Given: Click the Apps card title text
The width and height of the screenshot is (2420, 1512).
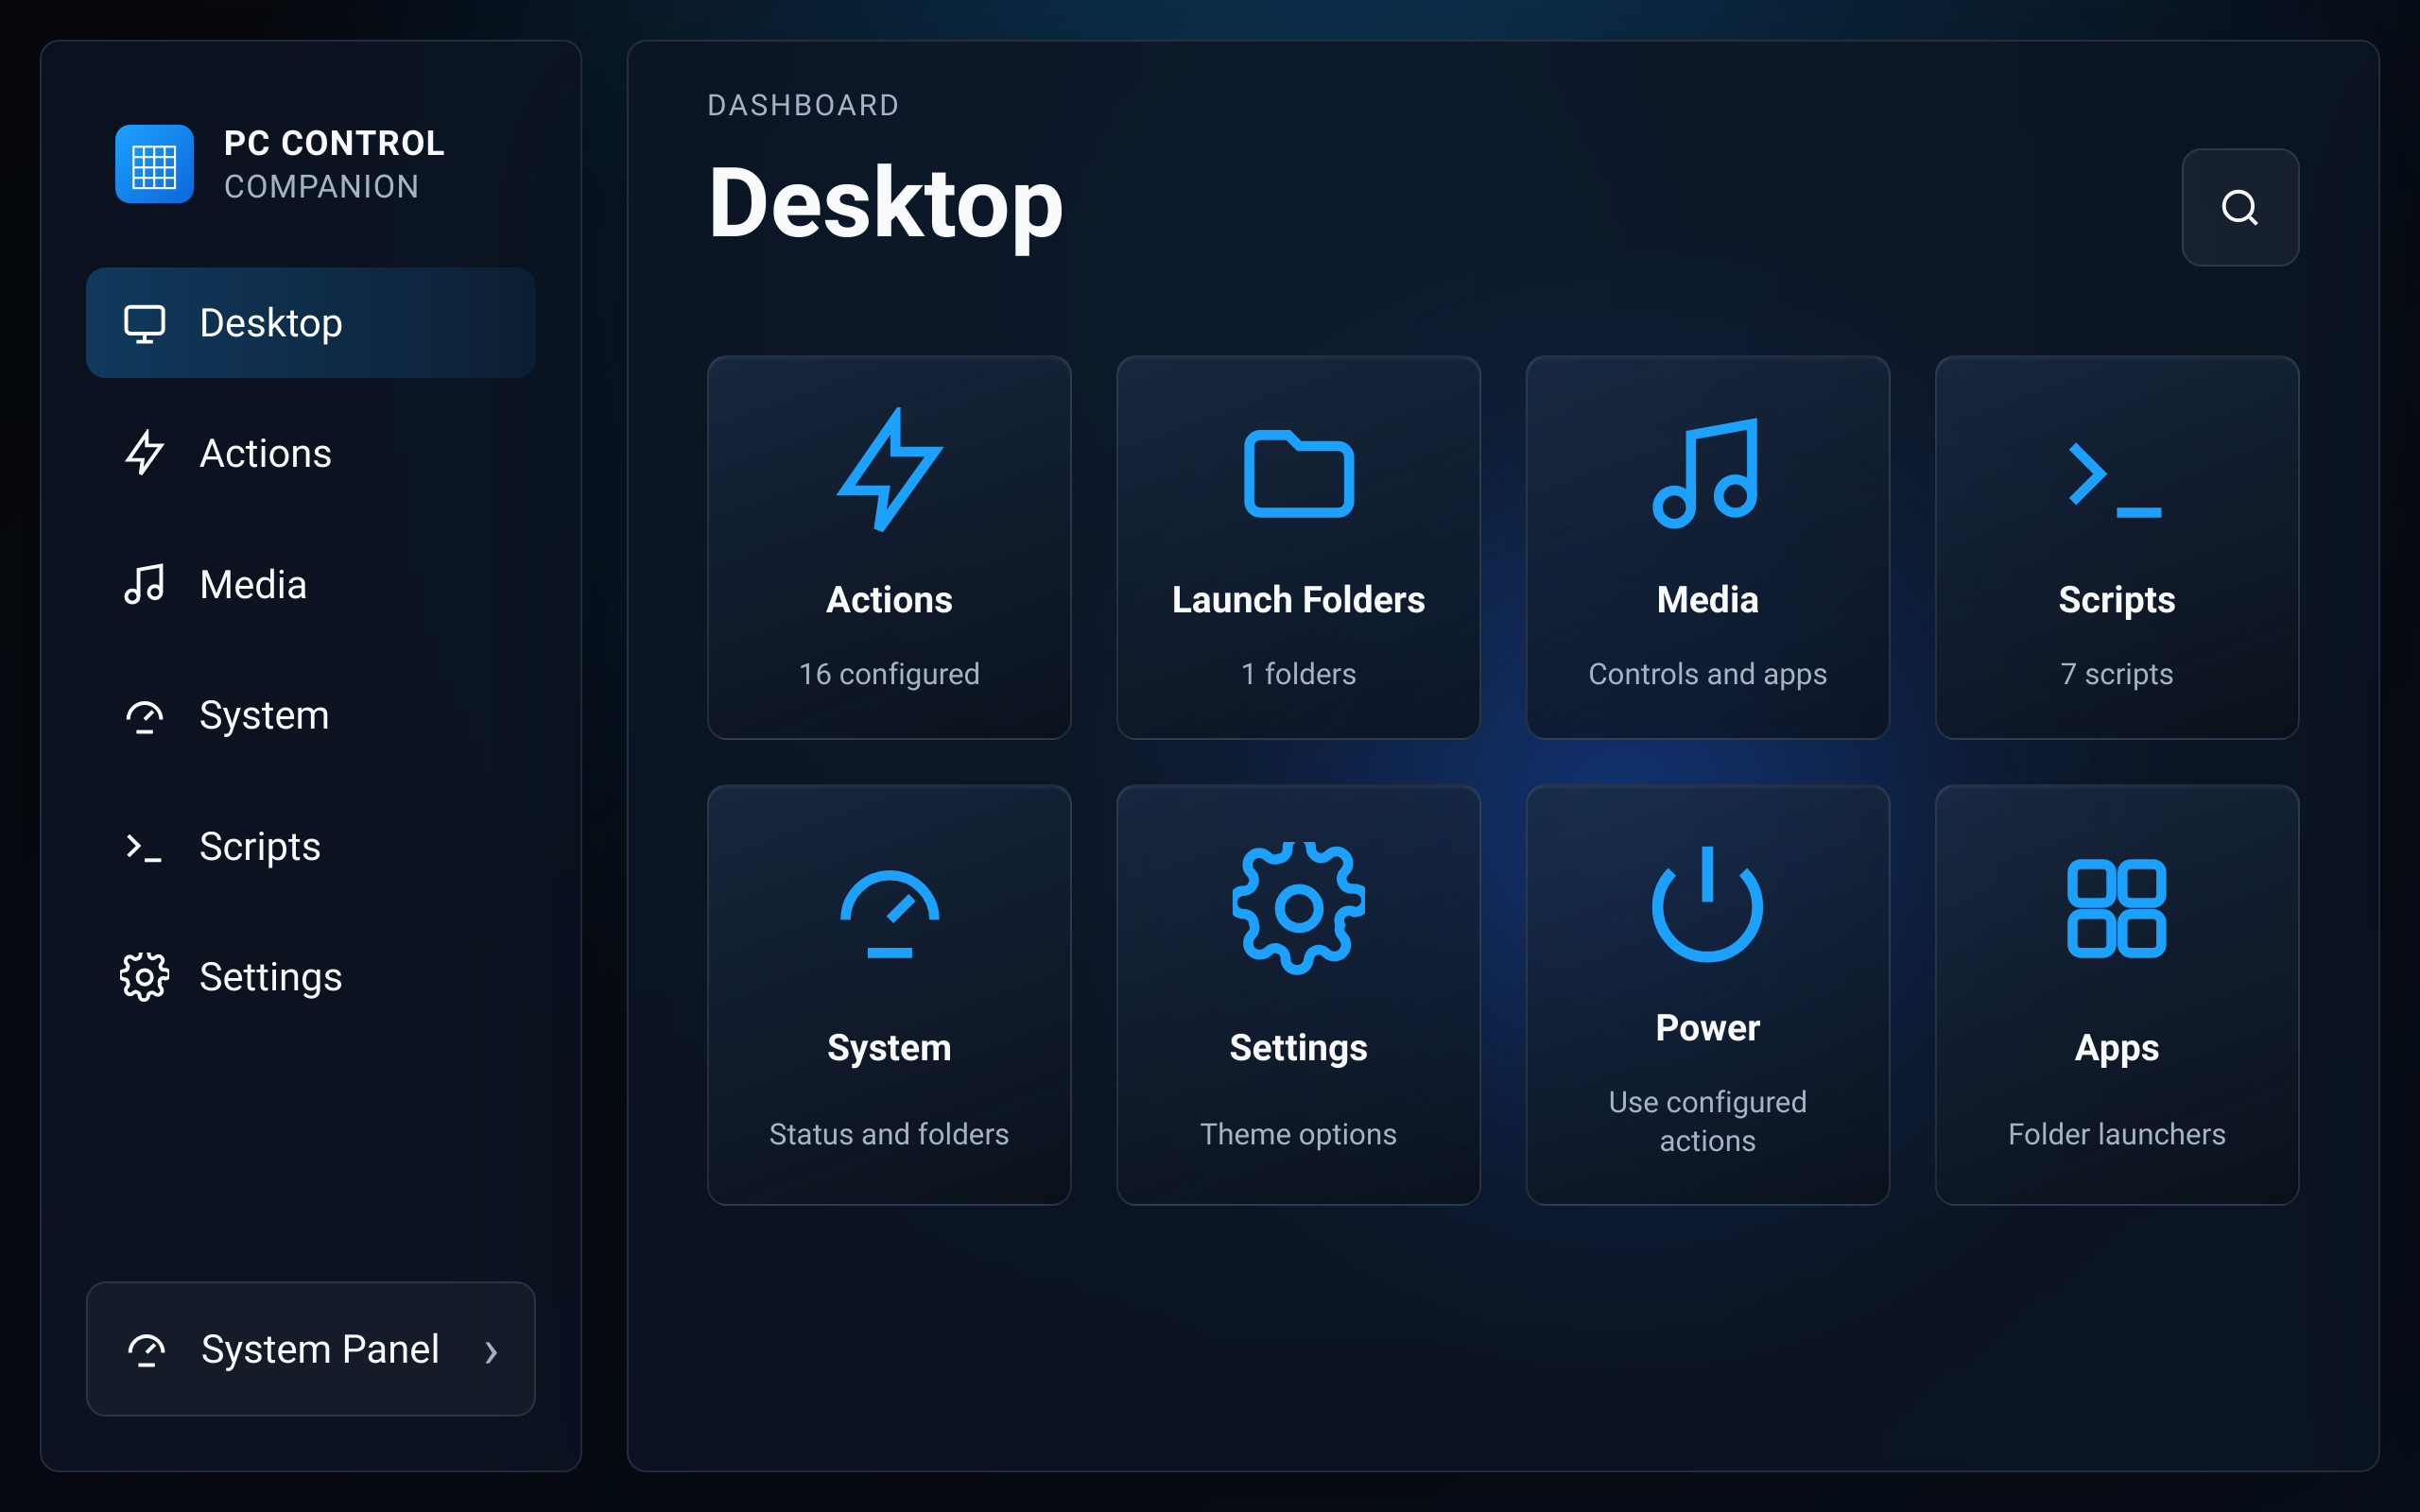Looking at the screenshot, I should point(2116,1048).
